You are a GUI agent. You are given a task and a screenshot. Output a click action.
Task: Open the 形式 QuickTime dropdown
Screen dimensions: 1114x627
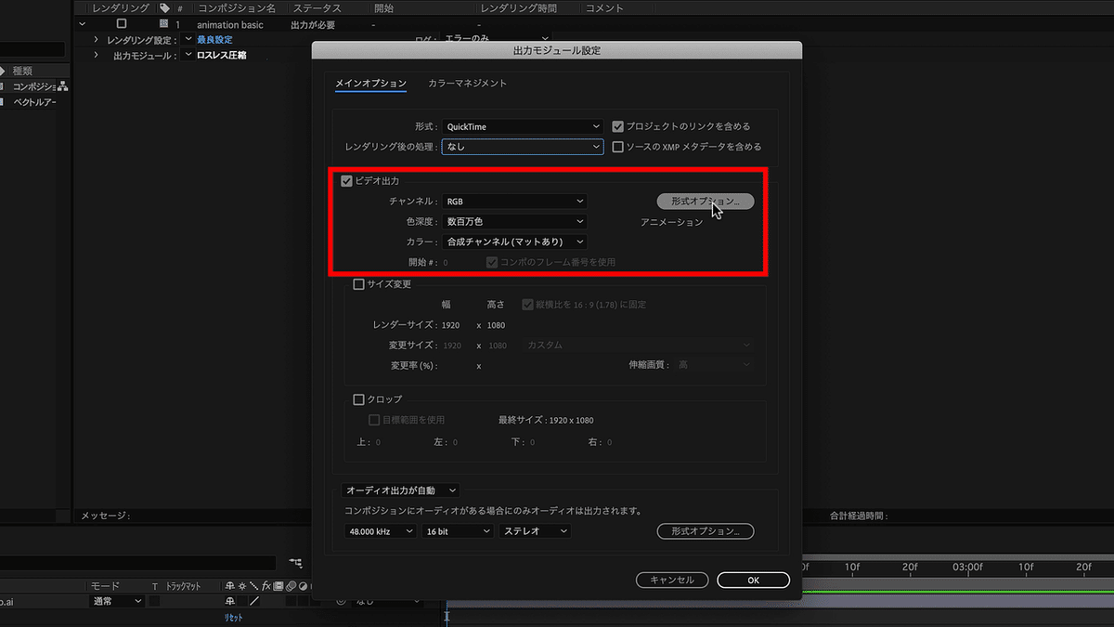click(x=524, y=126)
